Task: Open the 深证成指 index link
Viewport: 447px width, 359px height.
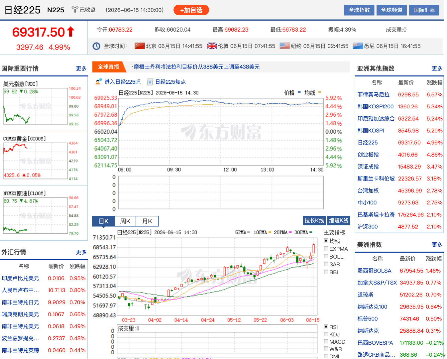Action: click(368, 167)
